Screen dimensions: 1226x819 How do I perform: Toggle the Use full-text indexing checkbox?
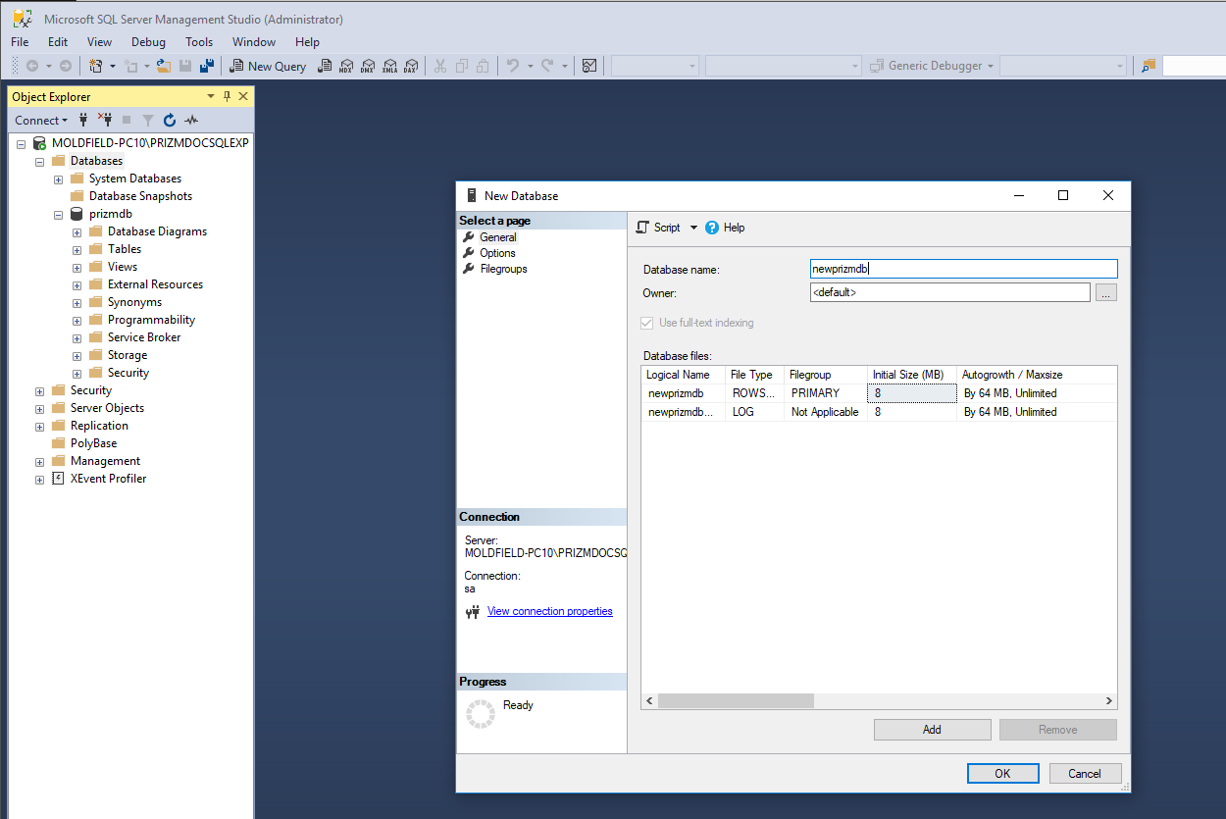[646, 323]
